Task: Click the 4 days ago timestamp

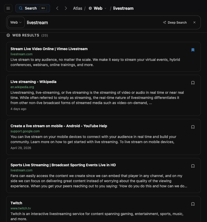Action: point(18,109)
